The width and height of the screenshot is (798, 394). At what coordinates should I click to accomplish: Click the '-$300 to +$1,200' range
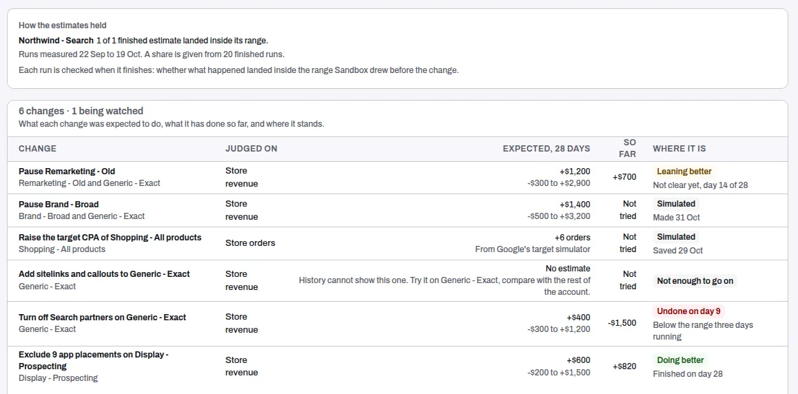[x=559, y=329]
